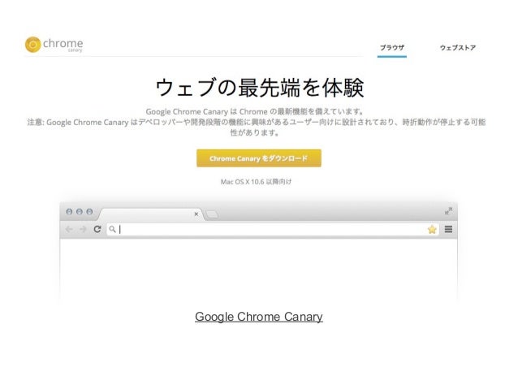This screenshot has height=389, width=518.
Task: Open the hamburger menu icon
Action: pos(448,229)
